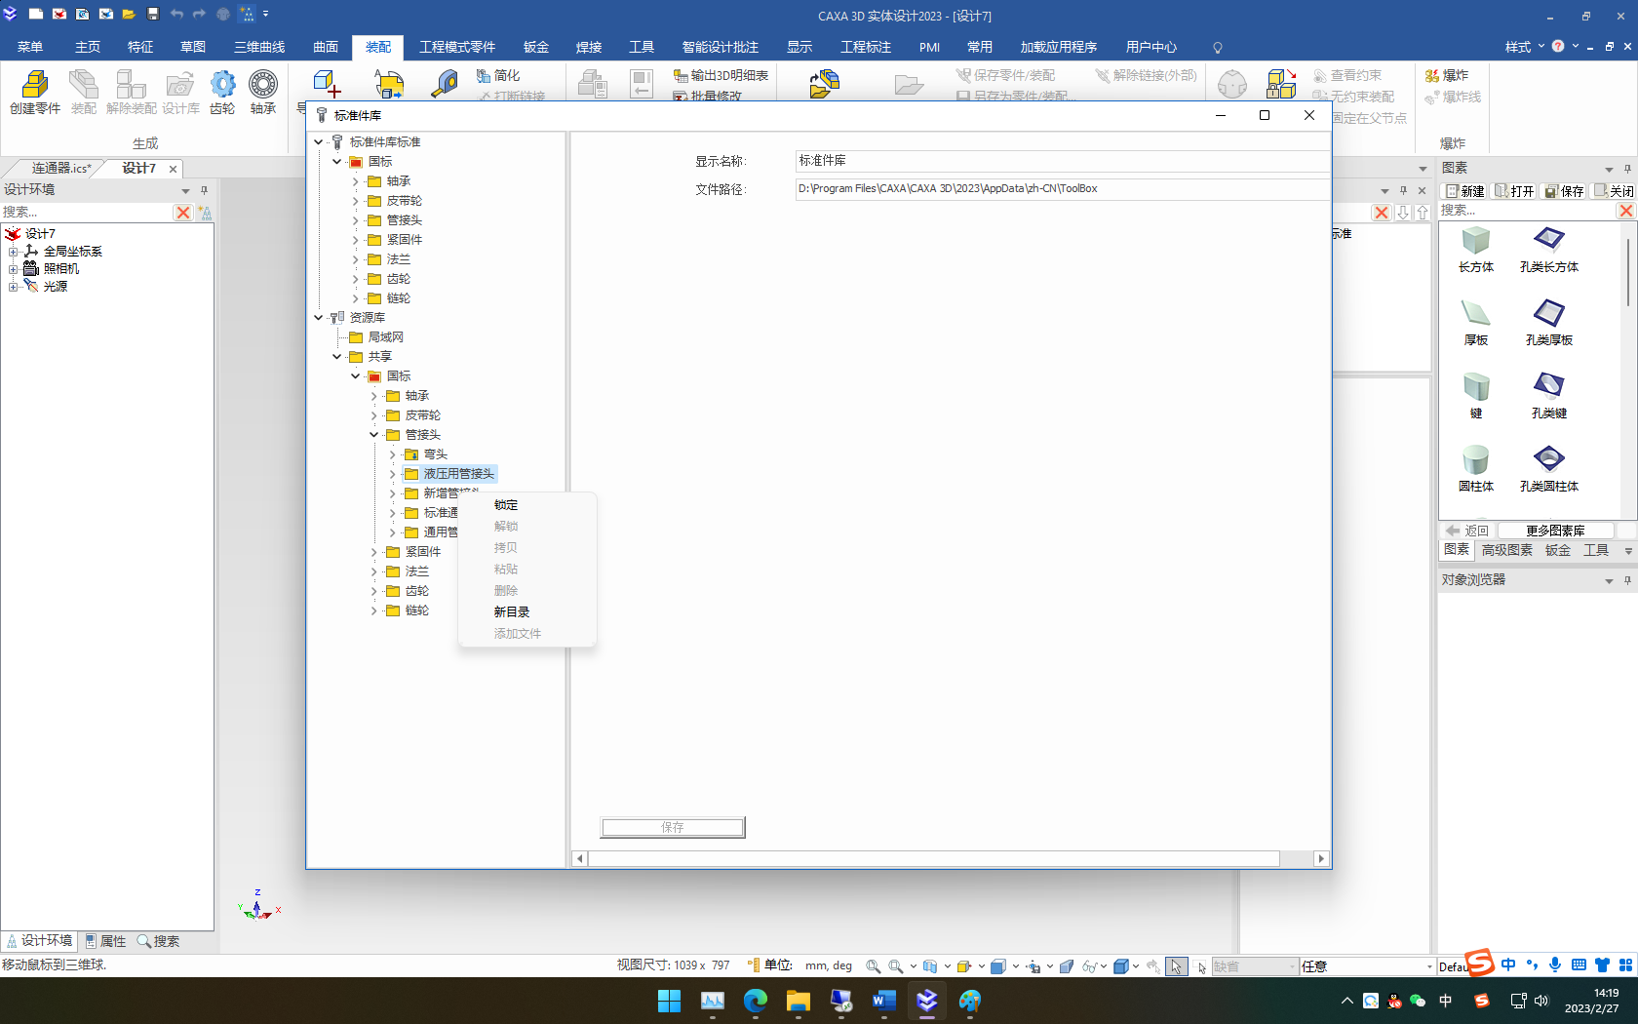Select the 孔类厚板 shape
This screenshot has height=1024, width=1638.
pyautogui.click(x=1549, y=323)
